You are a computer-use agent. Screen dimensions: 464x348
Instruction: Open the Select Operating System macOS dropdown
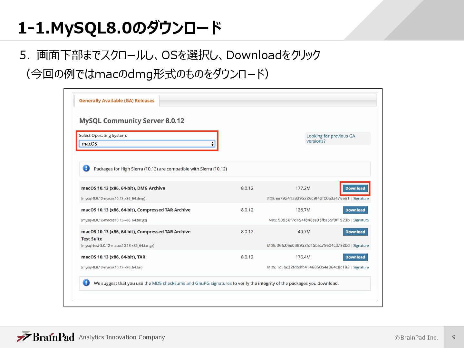[147, 144]
